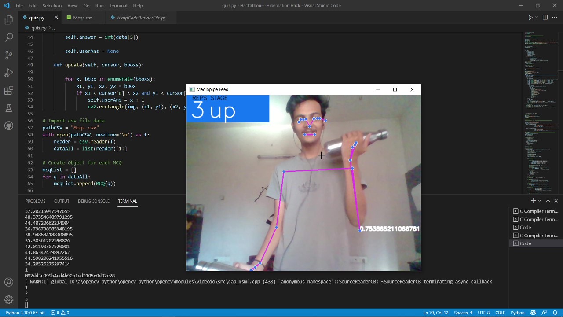Click the VS Code logo icon
563x317 pixels.
coord(6,6)
